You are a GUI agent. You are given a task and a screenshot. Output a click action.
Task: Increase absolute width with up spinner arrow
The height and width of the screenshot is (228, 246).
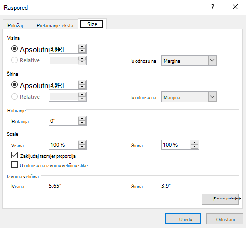point(82,83)
